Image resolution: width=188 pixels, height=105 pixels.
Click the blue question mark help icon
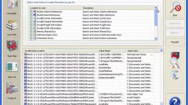(175, 101)
